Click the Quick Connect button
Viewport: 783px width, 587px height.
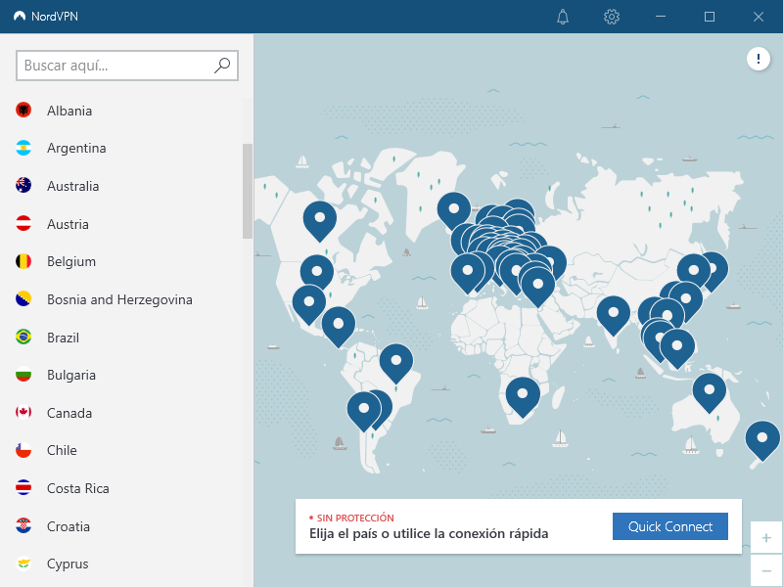670,526
